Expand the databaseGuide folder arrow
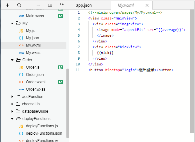The height and width of the screenshot is (142, 195). (x=12, y=111)
